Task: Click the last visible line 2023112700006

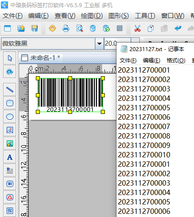Action: tap(144, 211)
